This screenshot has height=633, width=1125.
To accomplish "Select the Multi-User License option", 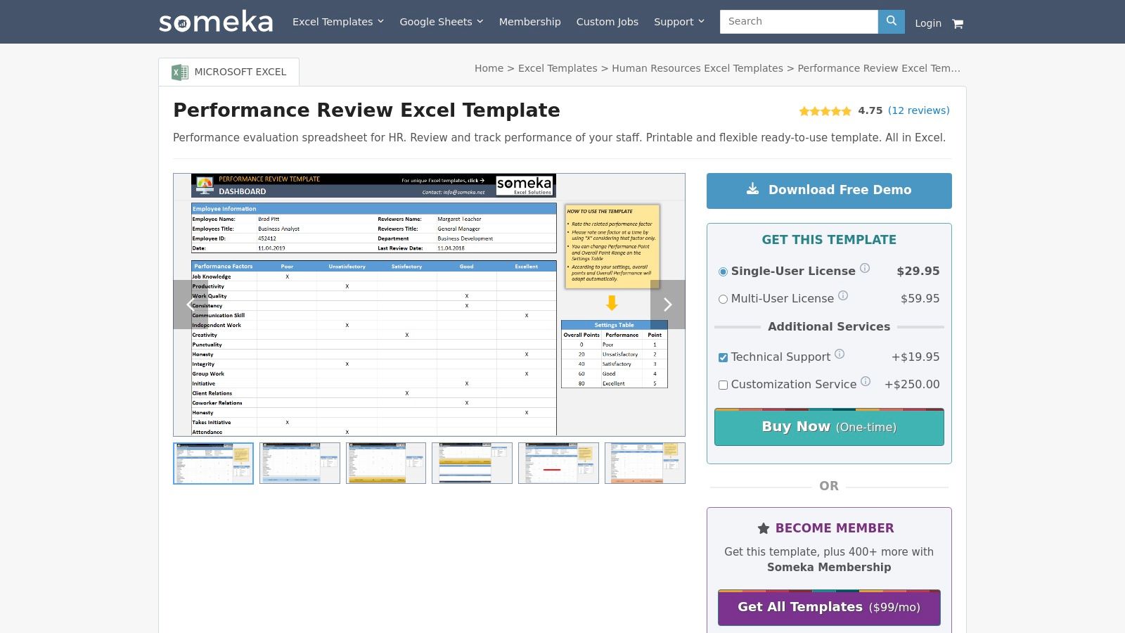I will pyautogui.click(x=723, y=299).
